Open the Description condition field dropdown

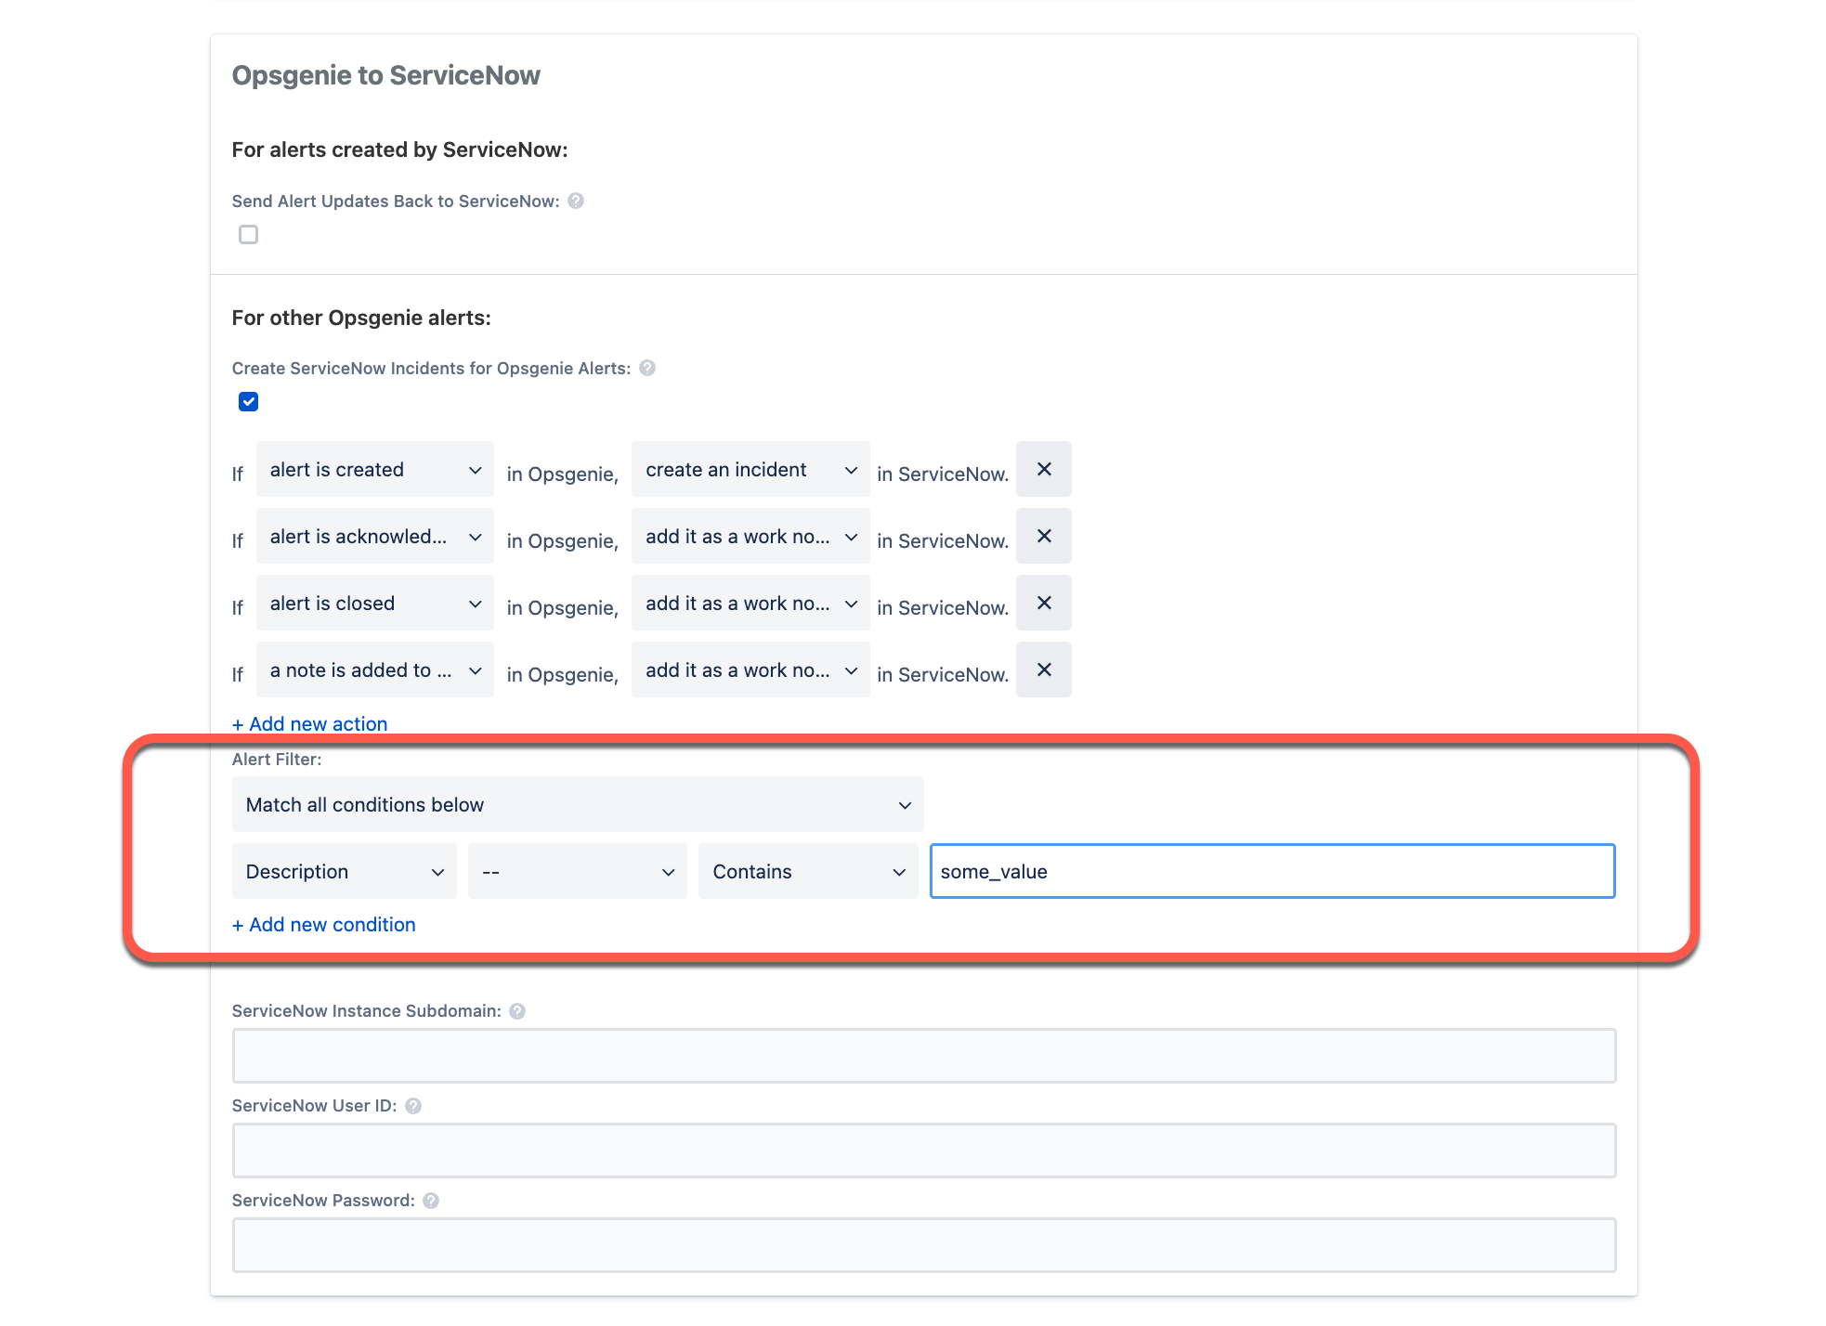pos(344,871)
